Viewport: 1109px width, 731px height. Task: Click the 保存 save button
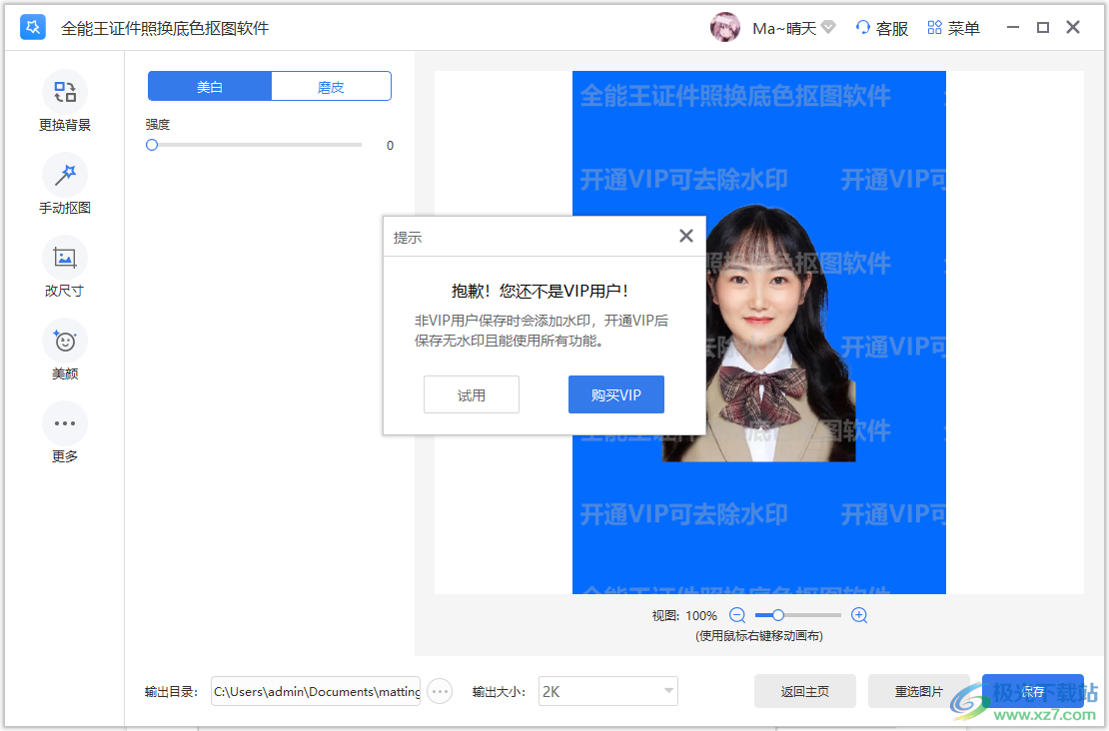click(1033, 691)
